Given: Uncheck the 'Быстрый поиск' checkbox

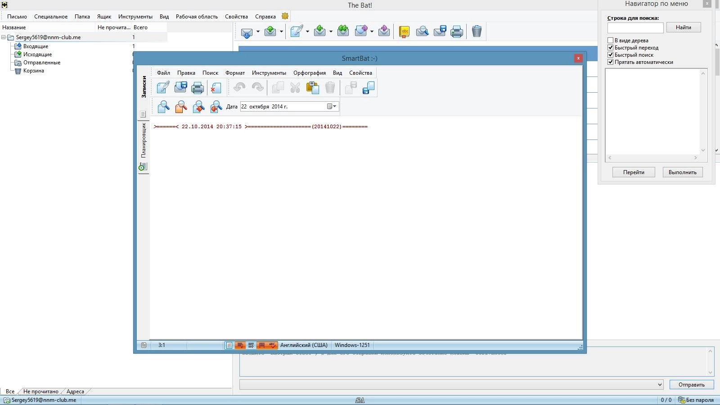Looking at the screenshot, I should click(x=611, y=55).
